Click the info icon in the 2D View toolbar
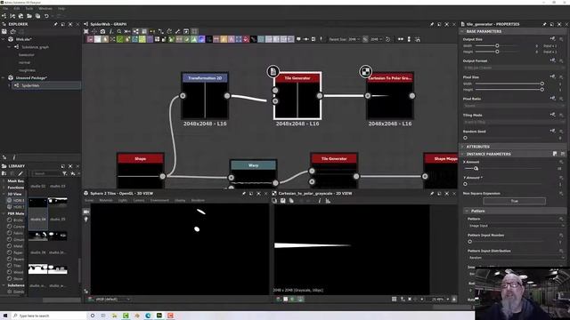This screenshot has height=320, width=570. coord(320,201)
